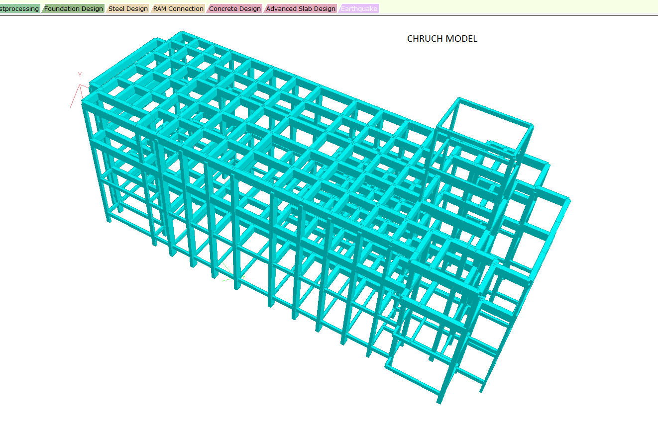Pick the bottom-left corner of the front porch frame

tap(388, 367)
